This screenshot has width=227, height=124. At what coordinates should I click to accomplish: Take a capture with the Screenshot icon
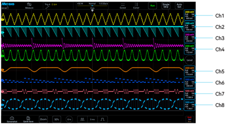pyautogui.click(x=12, y=119)
